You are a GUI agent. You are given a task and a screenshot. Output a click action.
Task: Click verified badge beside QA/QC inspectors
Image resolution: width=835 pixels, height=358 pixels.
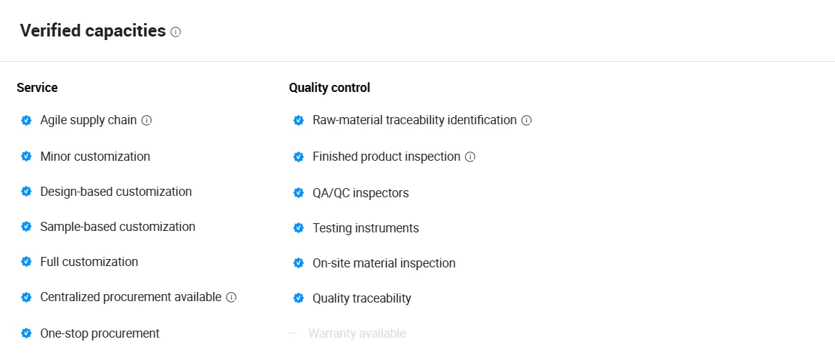pyautogui.click(x=299, y=192)
